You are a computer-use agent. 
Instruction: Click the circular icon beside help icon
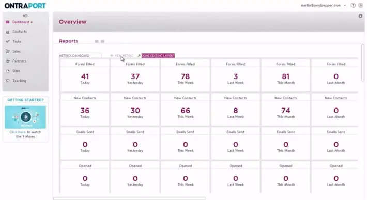coord(360,5)
